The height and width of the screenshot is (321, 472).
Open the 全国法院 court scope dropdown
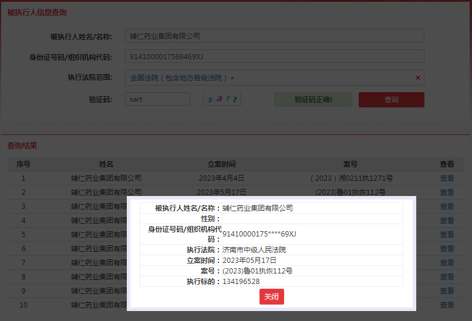(x=274, y=77)
